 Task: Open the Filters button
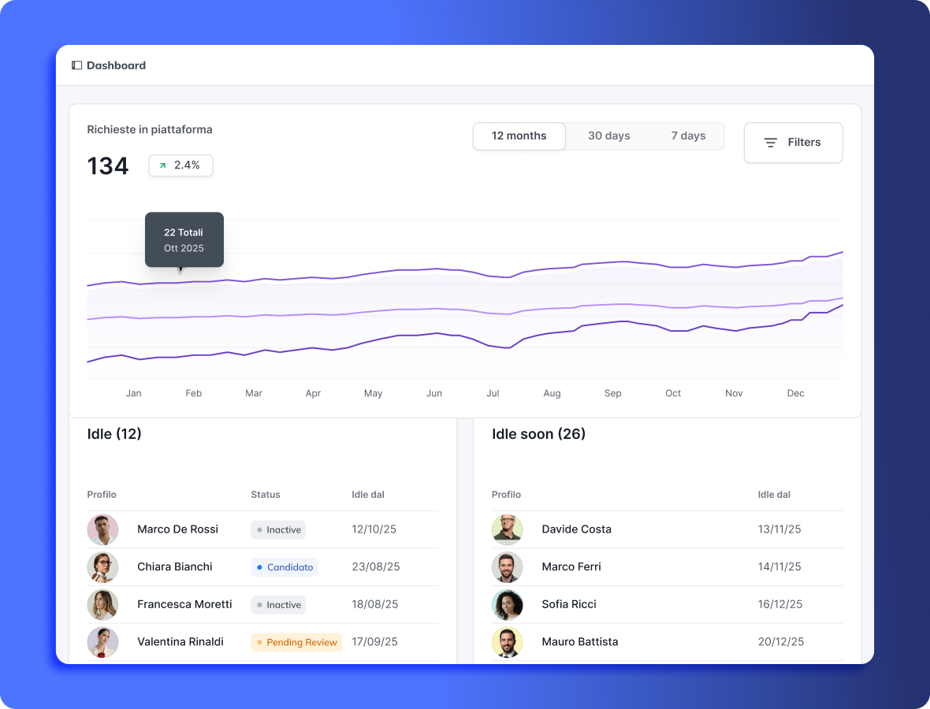point(793,143)
